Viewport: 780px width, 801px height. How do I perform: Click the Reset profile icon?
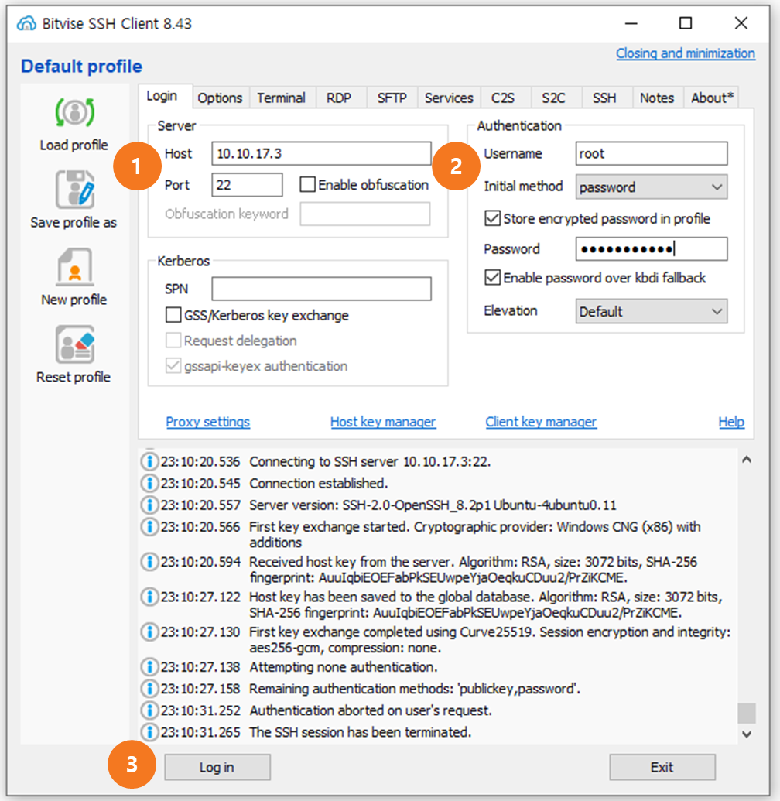(x=74, y=345)
